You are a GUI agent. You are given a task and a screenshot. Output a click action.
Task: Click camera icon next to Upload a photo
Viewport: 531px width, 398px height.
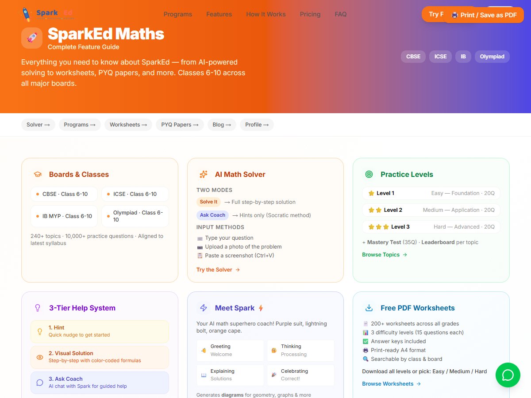click(x=200, y=247)
